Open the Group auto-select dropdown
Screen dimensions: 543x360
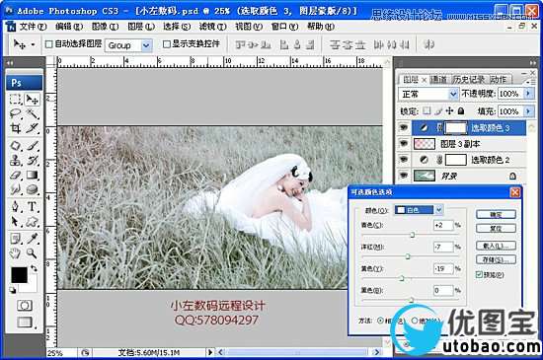pos(146,45)
